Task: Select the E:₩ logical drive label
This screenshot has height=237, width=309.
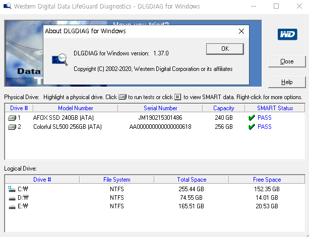Action: click(23, 206)
